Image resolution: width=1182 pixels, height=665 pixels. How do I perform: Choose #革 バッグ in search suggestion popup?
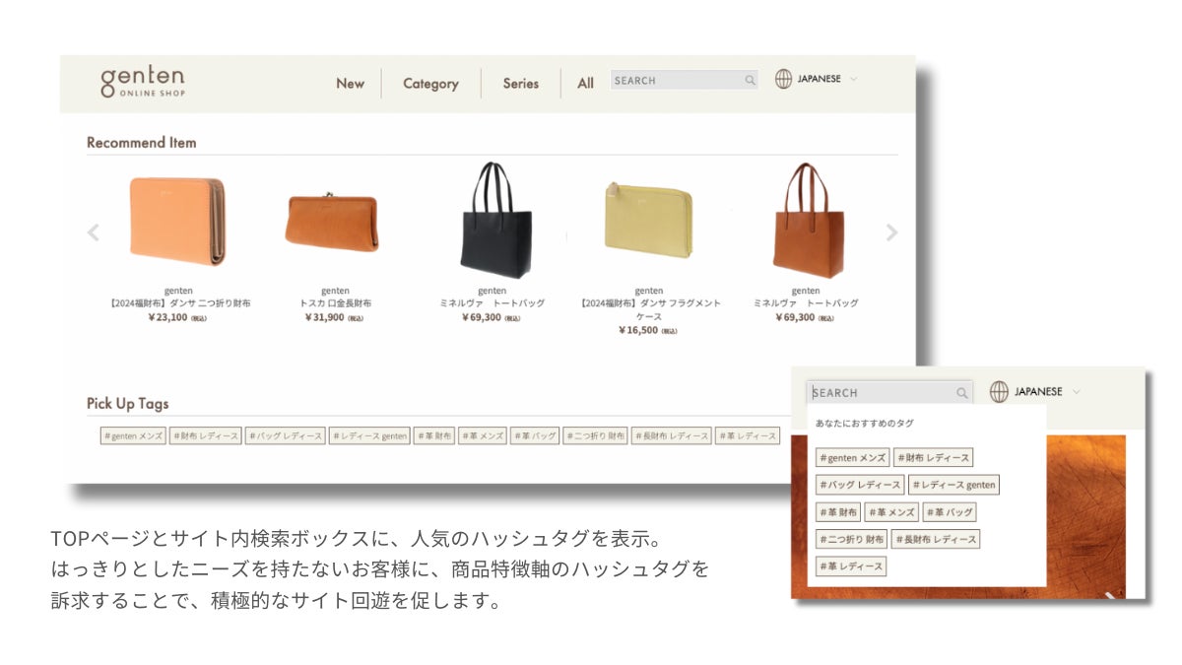[x=950, y=512]
